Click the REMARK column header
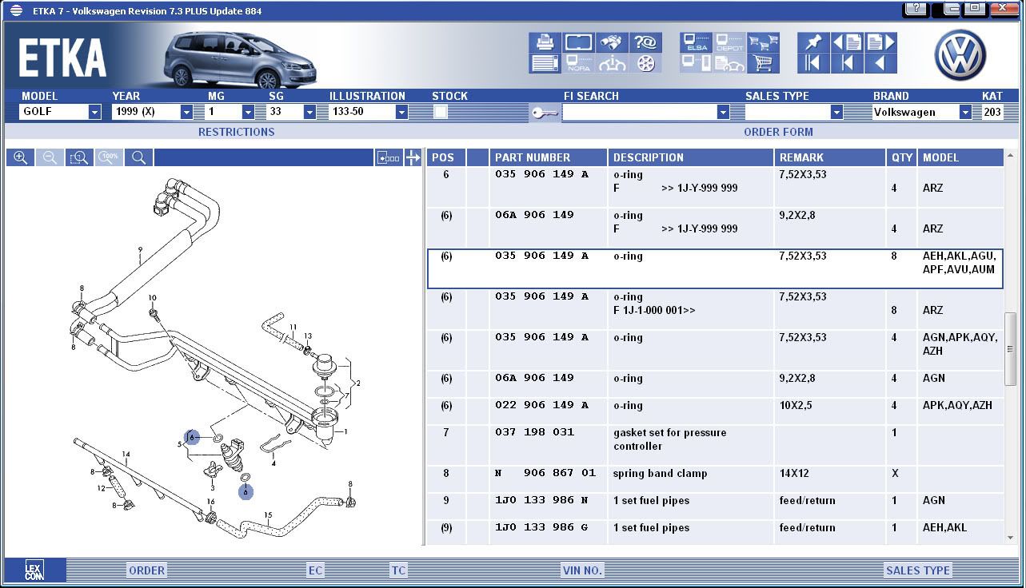 coord(830,157)
